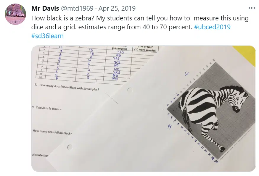The width and height of the screenshot is (259, 176).
Task: Follow the #ubced2019 hashtag
Action: click(x=213, y=27)
